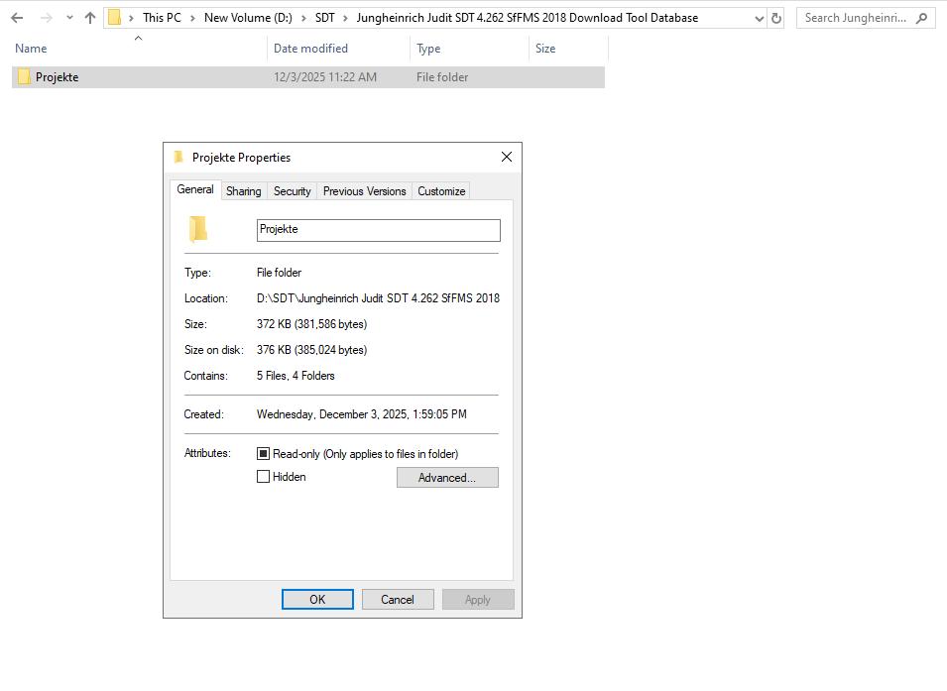Navigate to This PC breadcrumb
The image size is (947, 691).
coord(162,18)
